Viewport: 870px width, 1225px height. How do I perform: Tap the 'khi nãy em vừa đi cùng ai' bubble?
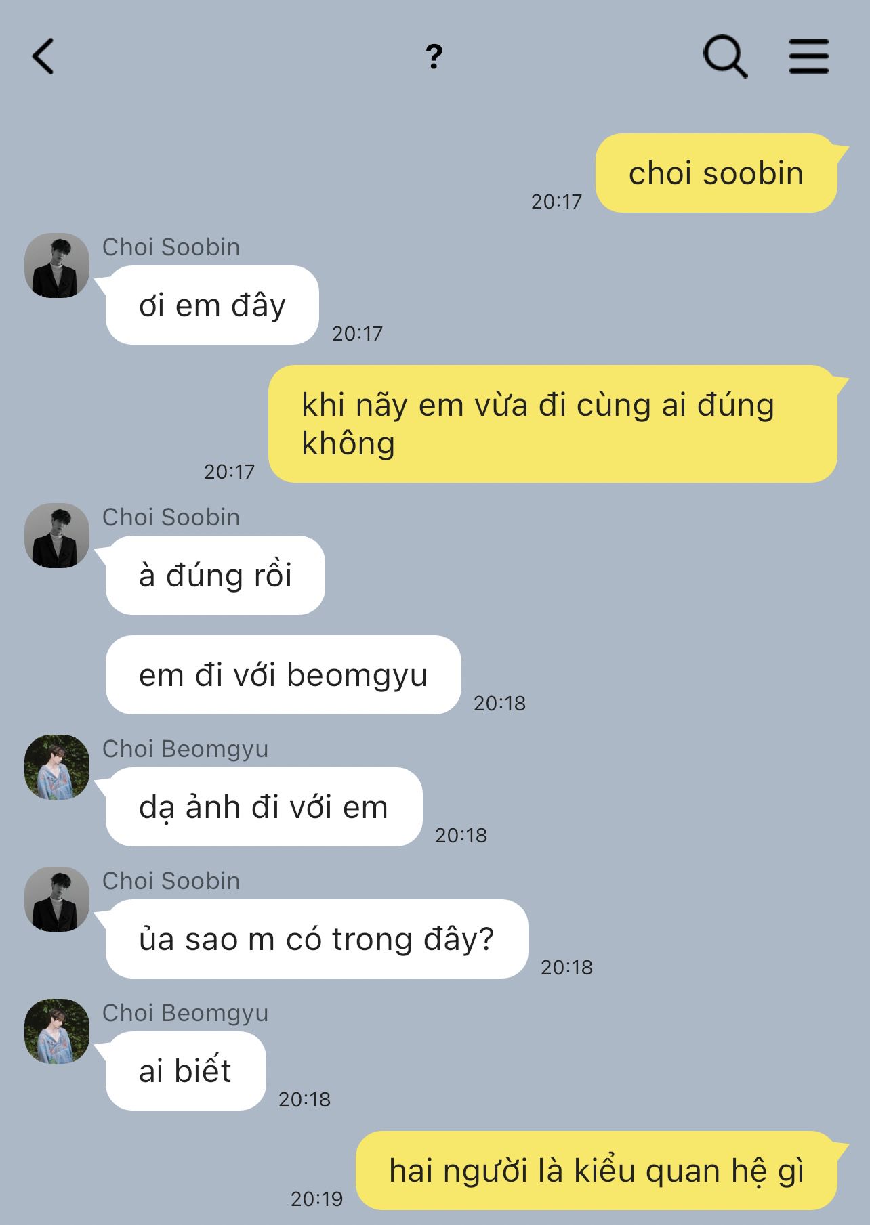pyautogui.click(x=553, y=424)
